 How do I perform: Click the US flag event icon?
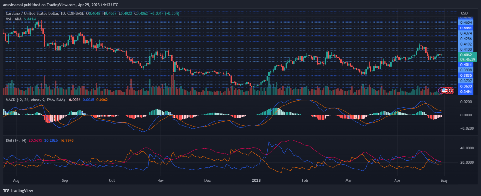[444, 91]
